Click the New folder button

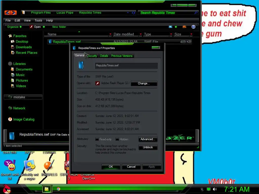point(59,27)
